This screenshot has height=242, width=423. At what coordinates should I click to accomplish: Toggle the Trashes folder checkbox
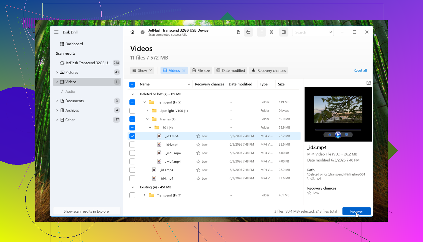tap(132, 119)
